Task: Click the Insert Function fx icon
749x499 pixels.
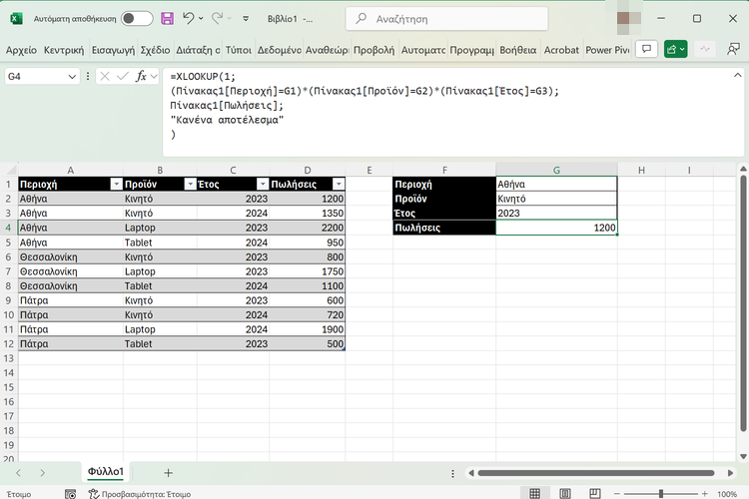Action: point(141,77)
